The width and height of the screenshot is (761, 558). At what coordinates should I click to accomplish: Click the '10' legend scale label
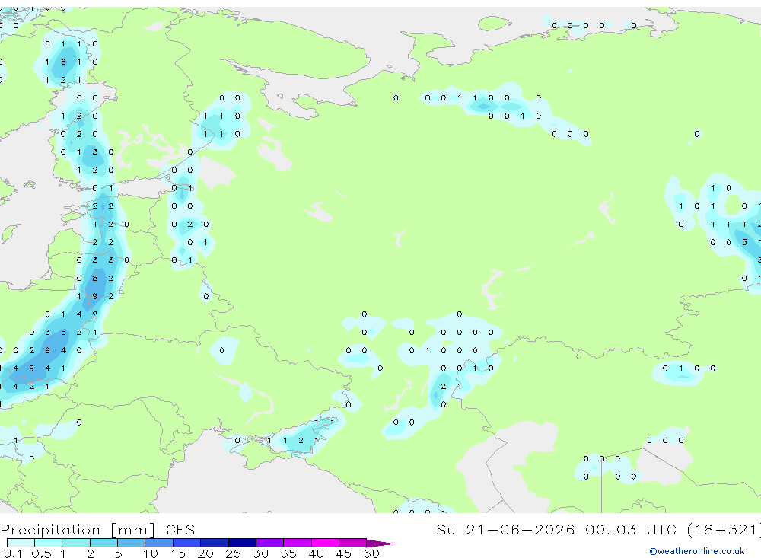151,553
